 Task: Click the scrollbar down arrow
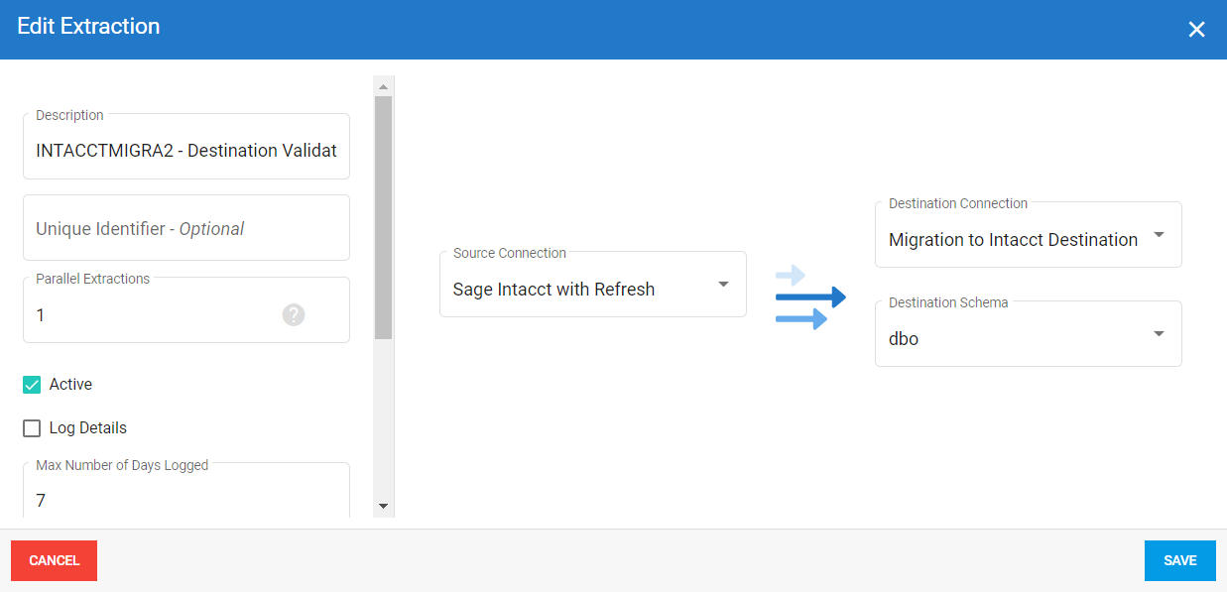click(384, 506)
